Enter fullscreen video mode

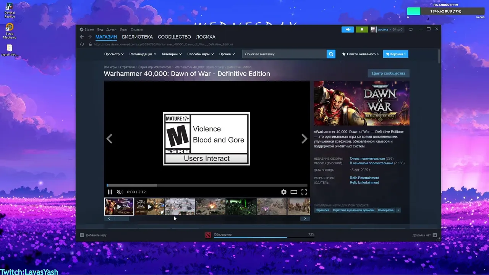304,192
